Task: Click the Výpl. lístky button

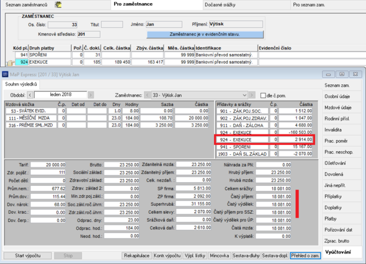Action: 195,255
